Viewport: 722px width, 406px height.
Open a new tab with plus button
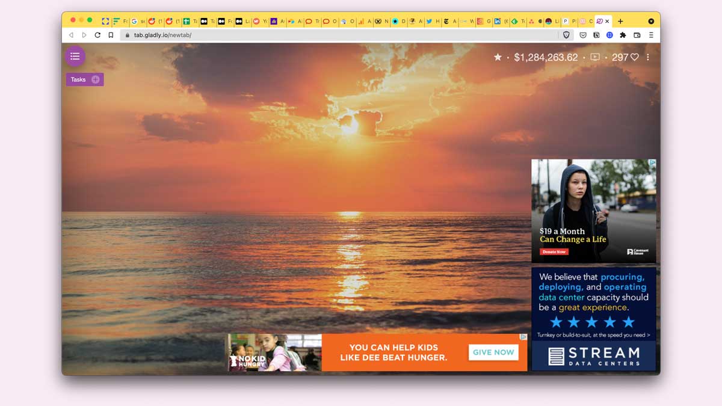coord(620,21)
